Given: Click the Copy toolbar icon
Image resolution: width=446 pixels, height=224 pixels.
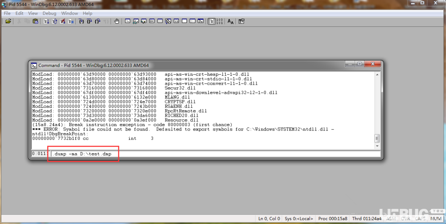Looking at the screenshot, I should click(27, 21).
